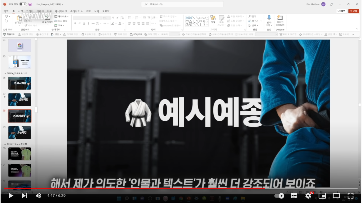Screen dimensions: 362x203
Task: Click 찾기 find button
Action: [252, 16]
